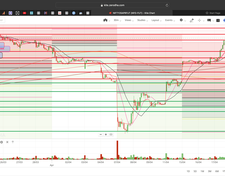Select the 1M range

[202, 171]
